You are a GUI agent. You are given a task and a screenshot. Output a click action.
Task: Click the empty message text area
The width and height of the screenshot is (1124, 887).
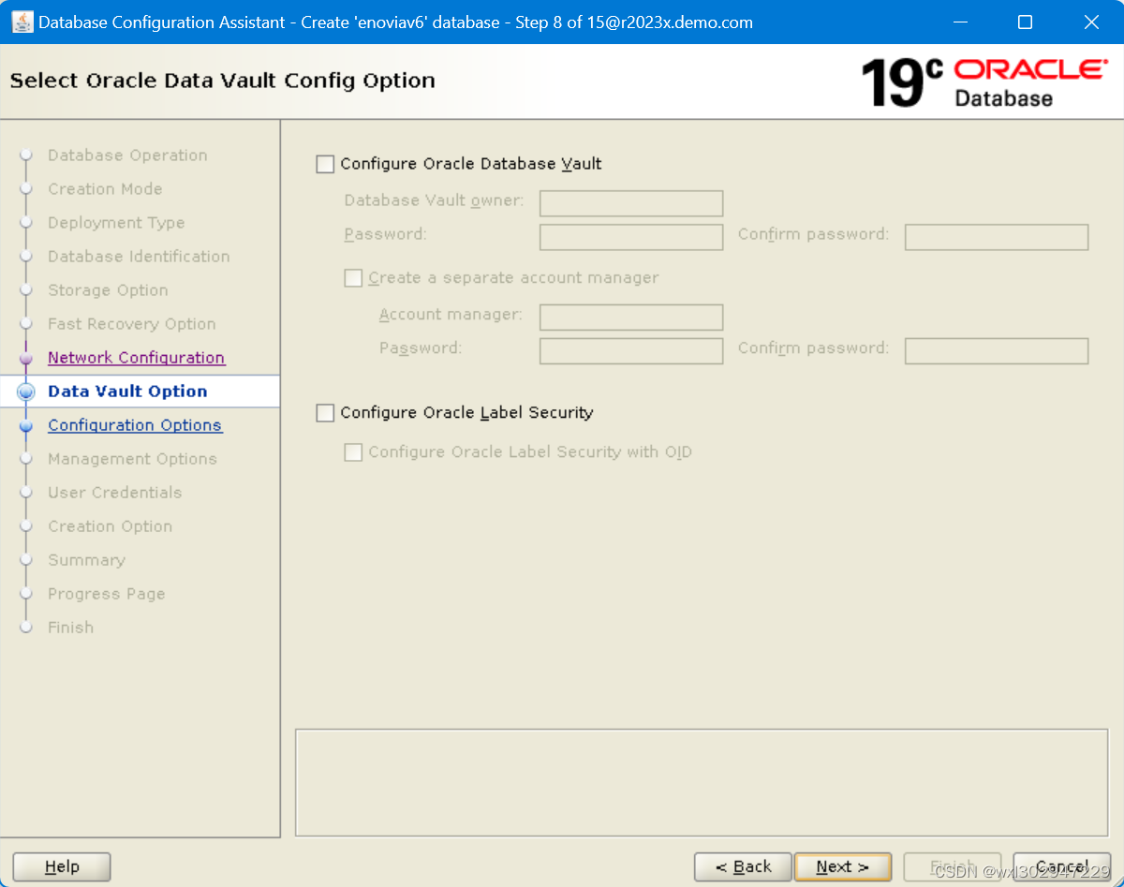702,783
